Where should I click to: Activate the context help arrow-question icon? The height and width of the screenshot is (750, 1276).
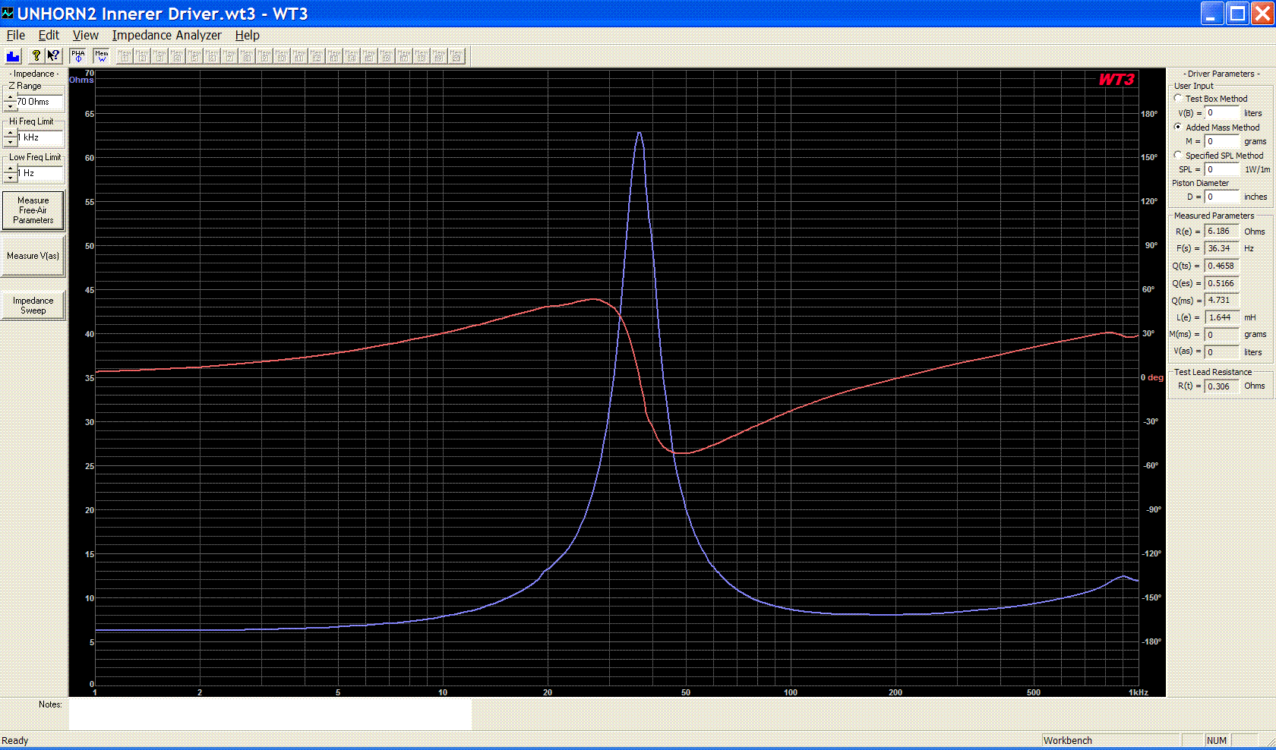[x=53, y=55]
